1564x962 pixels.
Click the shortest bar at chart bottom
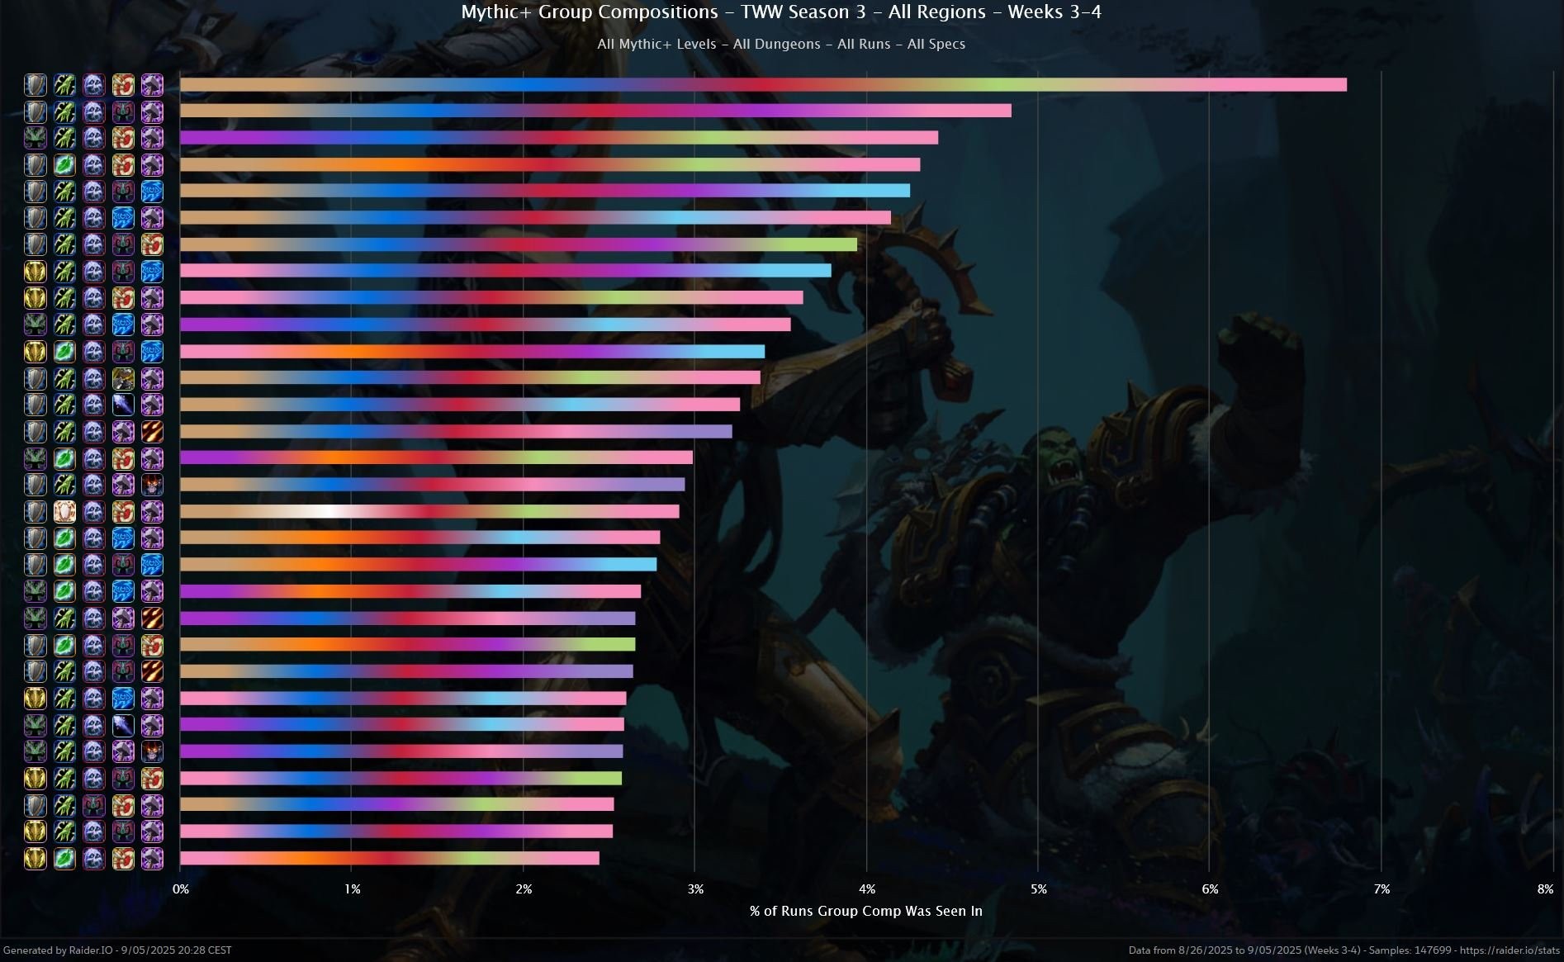[389, 859]
